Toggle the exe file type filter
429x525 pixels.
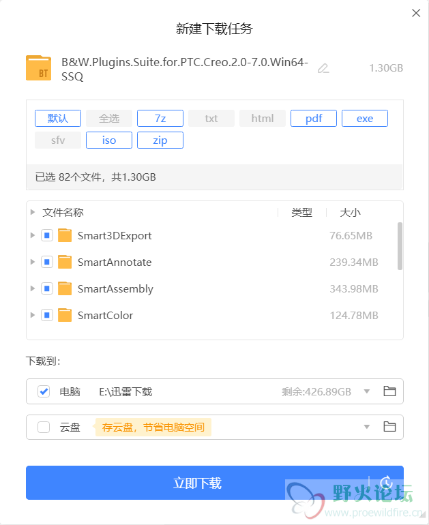(x=365, y=118)
